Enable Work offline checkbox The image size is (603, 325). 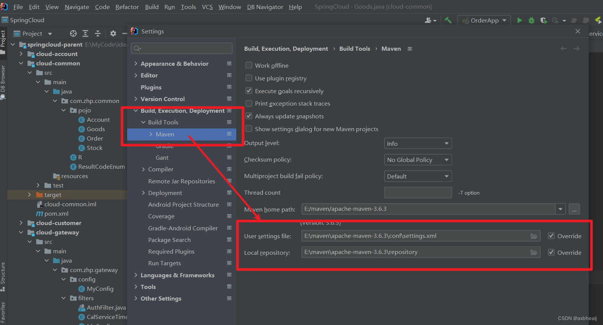pyautogui.click(x=249, y=65)
